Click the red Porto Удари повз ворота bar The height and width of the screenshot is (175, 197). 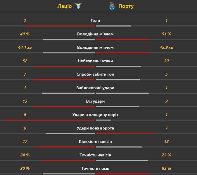click(125, 134)
